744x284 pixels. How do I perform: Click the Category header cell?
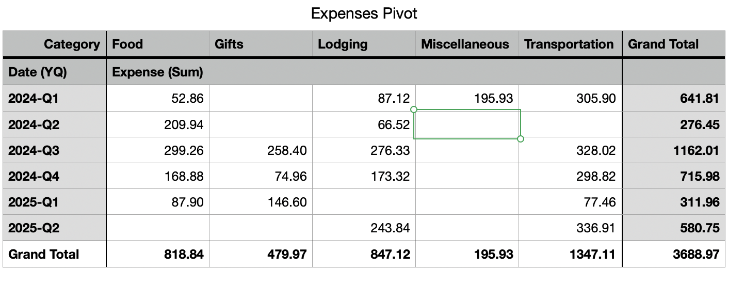[72, 44]
